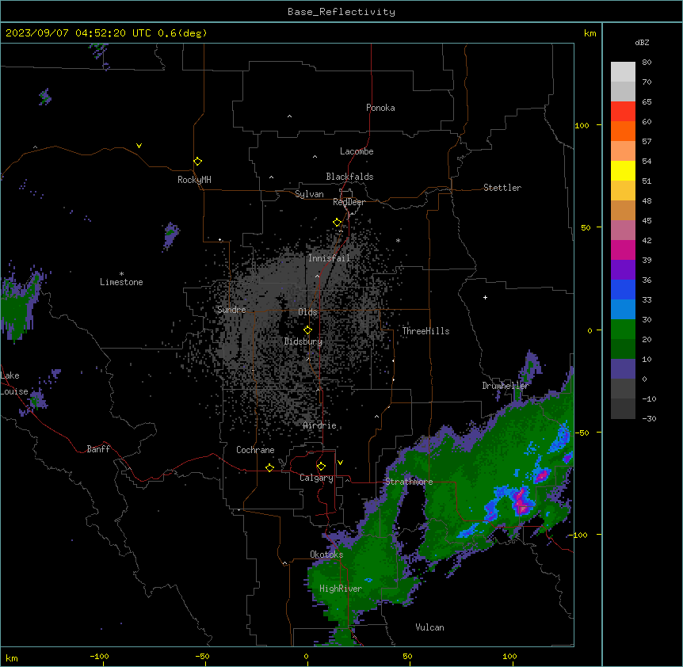Click the magenta storm core southeast of Strathmore
This screenshot has width=683, height=667.
[522, 501]
